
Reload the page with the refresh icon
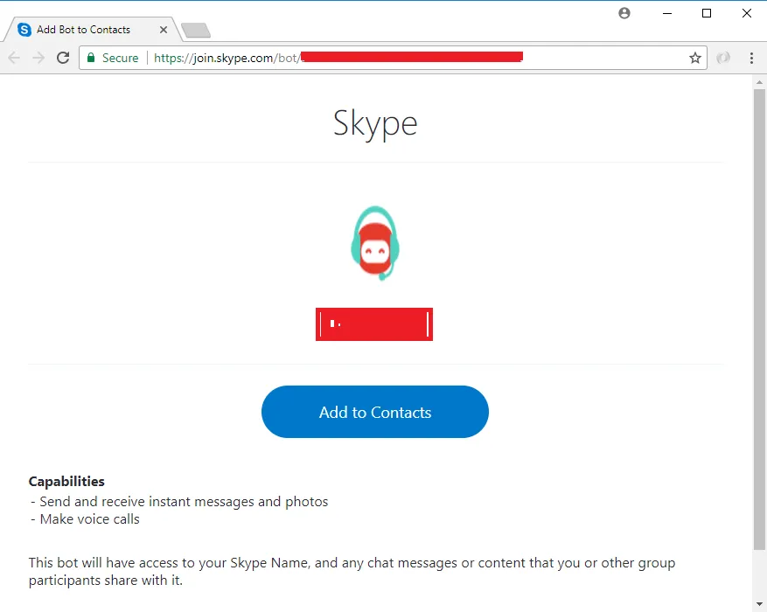[63, 58]
